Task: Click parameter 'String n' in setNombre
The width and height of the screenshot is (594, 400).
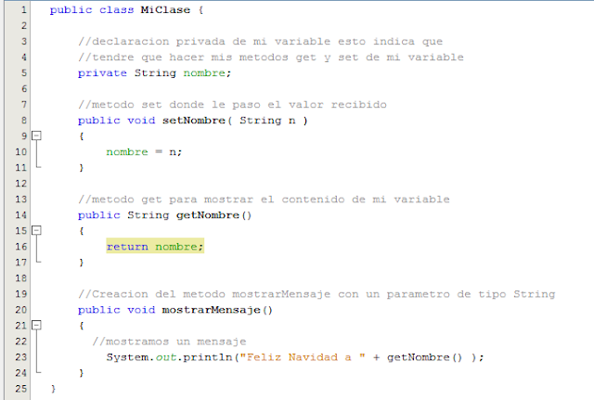Action: coord(267,121)
